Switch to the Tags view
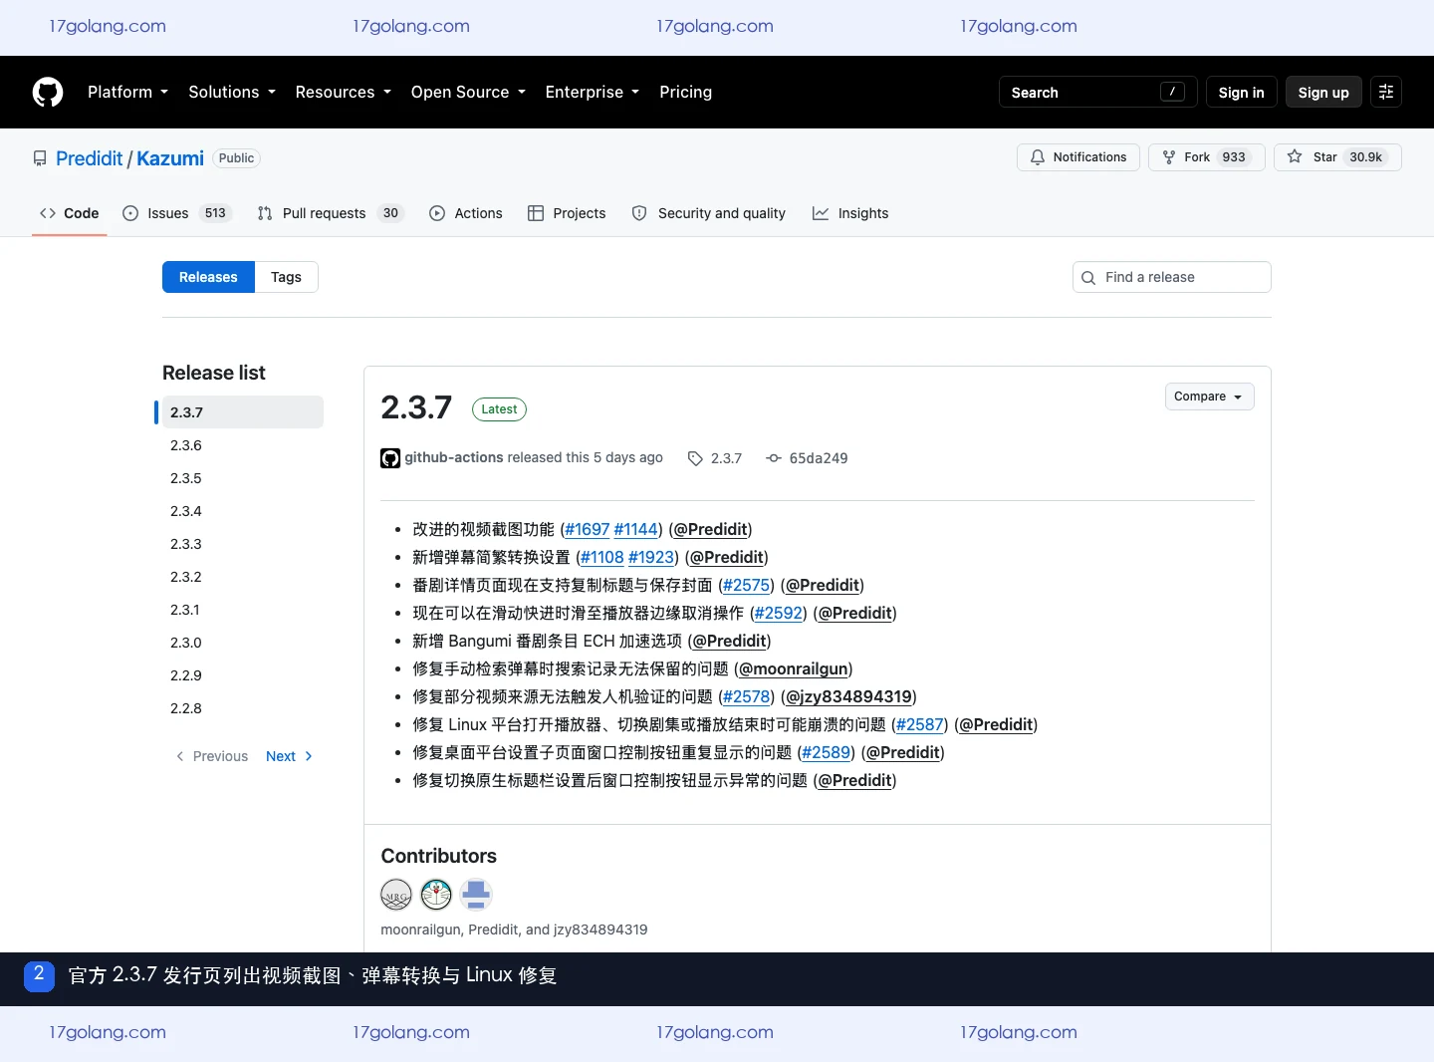This screenshot has height=1062, width=1434. (x=286, y=277)
